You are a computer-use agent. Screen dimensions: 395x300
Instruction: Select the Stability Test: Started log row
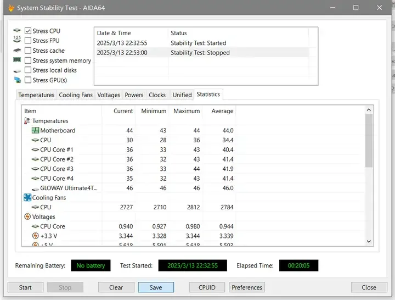coord(203,43)
